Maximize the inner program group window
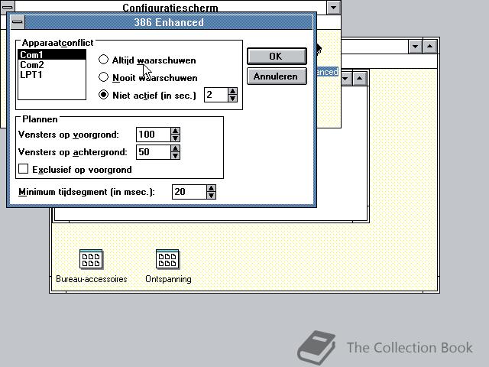 [360, 78]
